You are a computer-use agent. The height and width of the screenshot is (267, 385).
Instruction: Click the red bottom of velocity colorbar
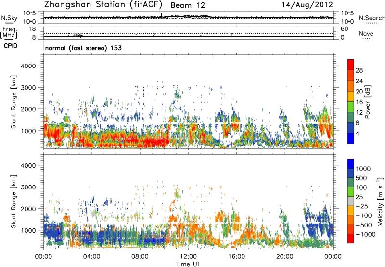(351, 239)
